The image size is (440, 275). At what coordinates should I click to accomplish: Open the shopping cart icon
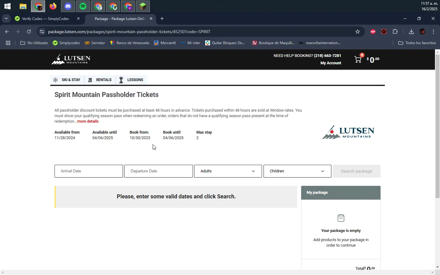[x=358, y=60]
